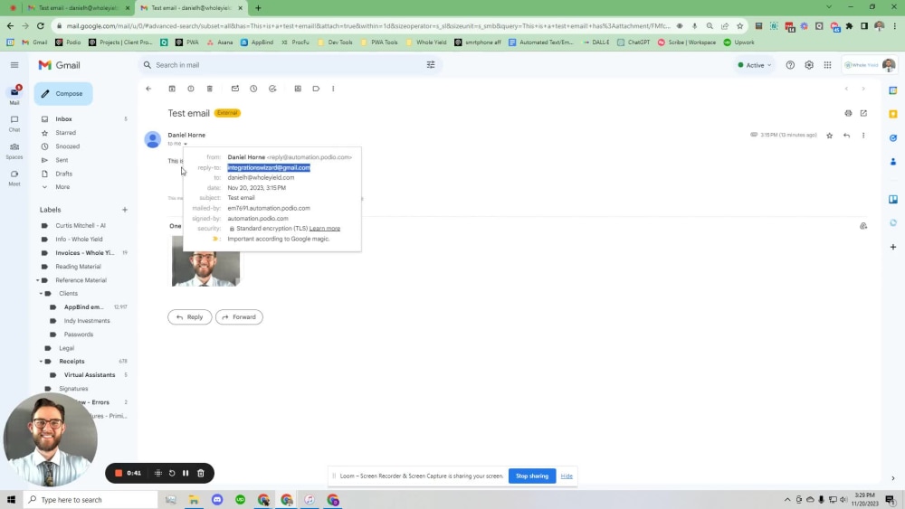Focus Search in mail field
905x509 pixels.
tap(289, 65)
